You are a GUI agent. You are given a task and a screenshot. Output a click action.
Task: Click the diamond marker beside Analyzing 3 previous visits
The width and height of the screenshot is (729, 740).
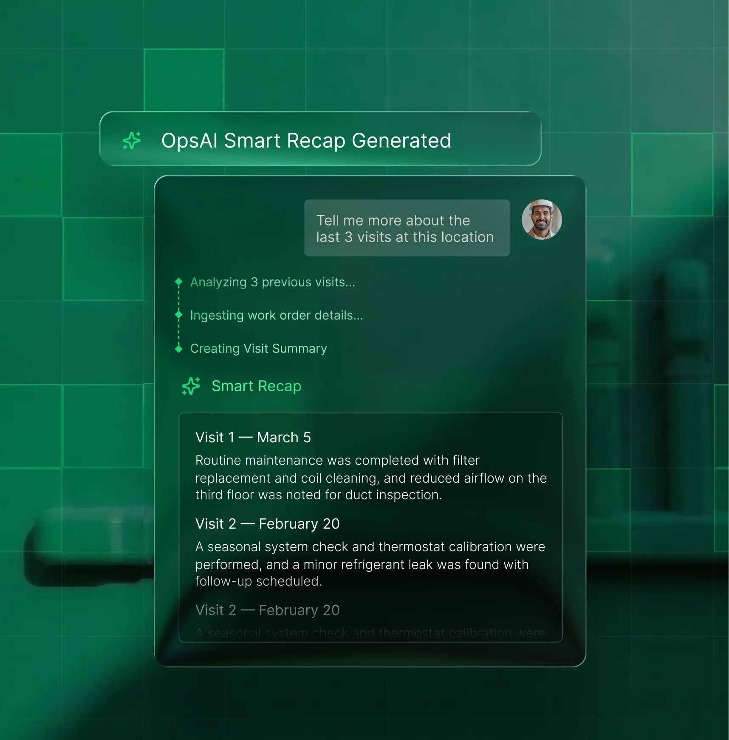179,282
